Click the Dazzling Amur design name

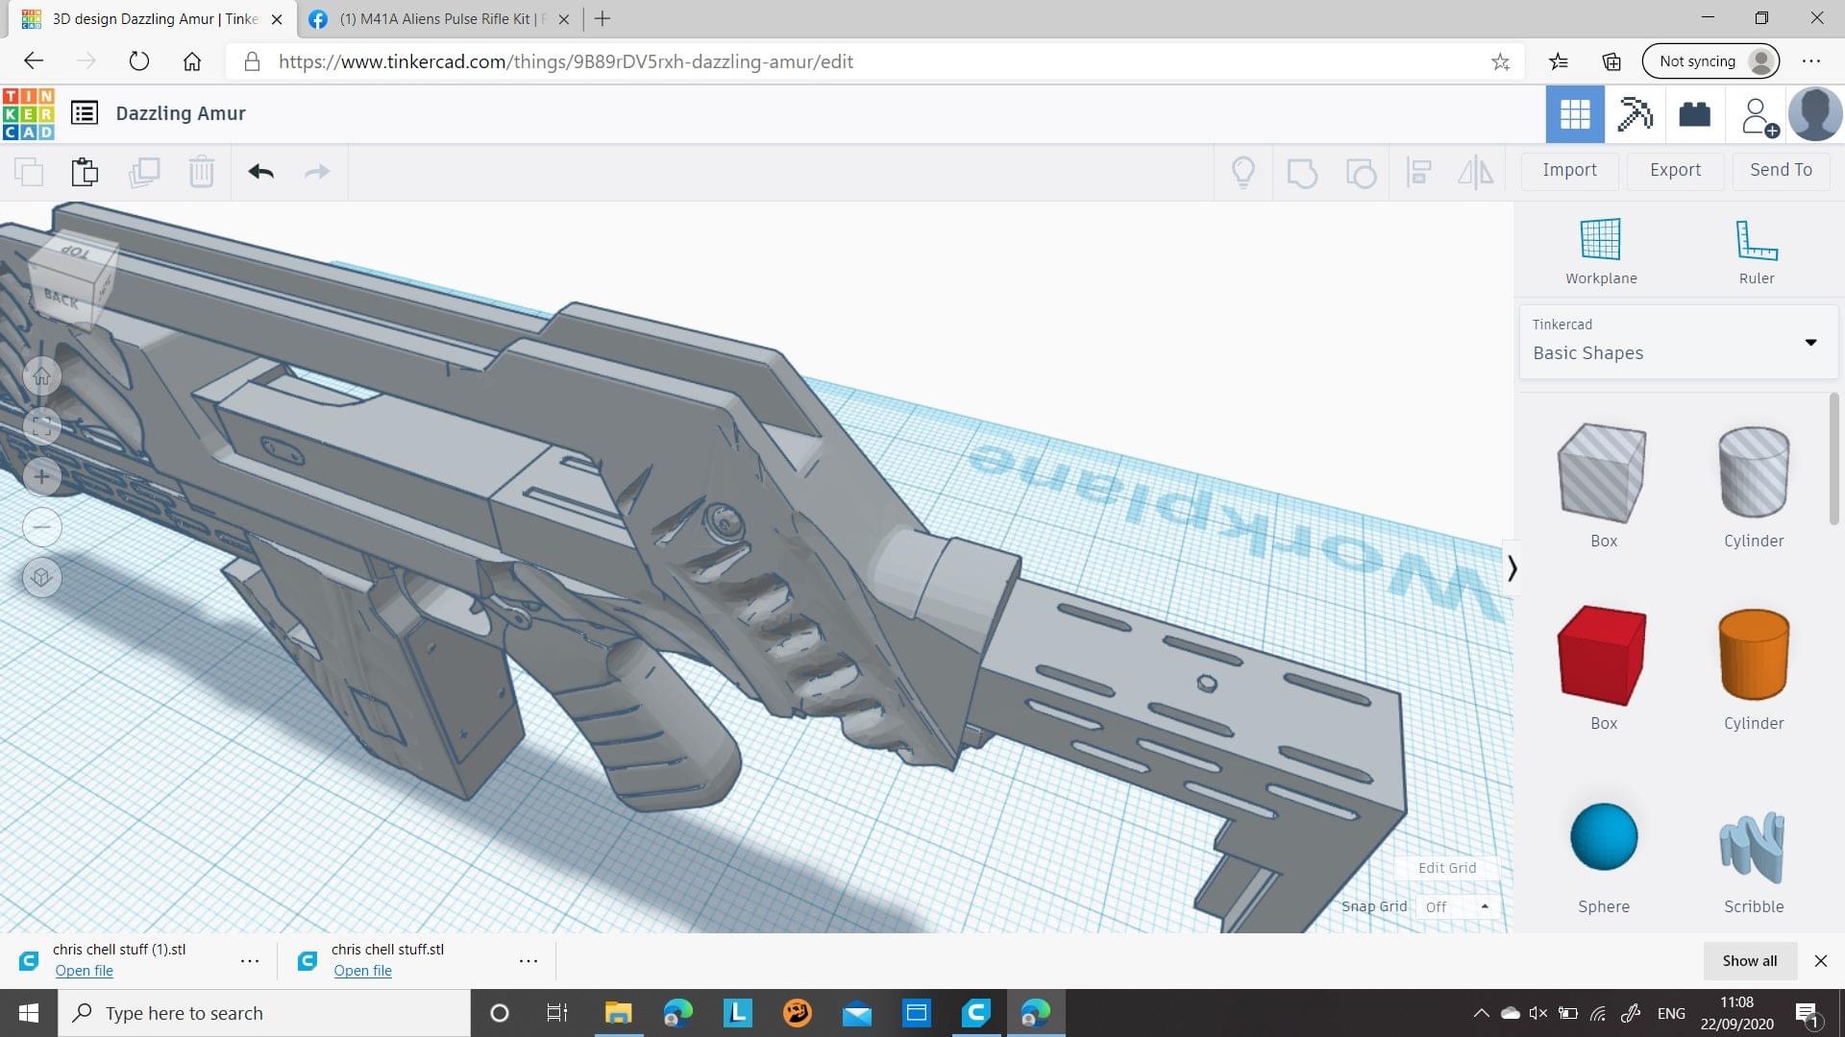[x=181, y=113]
